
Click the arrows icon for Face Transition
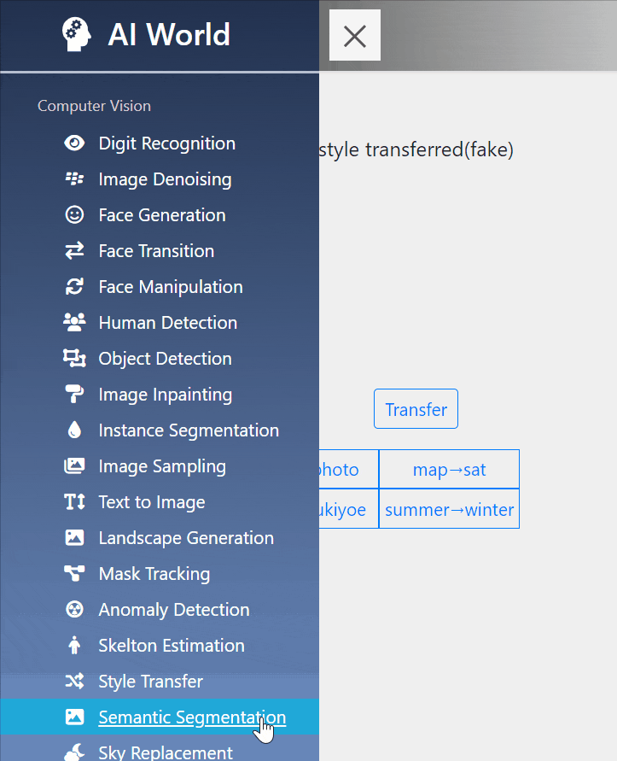pyautogui.click(x=74, y=250)
